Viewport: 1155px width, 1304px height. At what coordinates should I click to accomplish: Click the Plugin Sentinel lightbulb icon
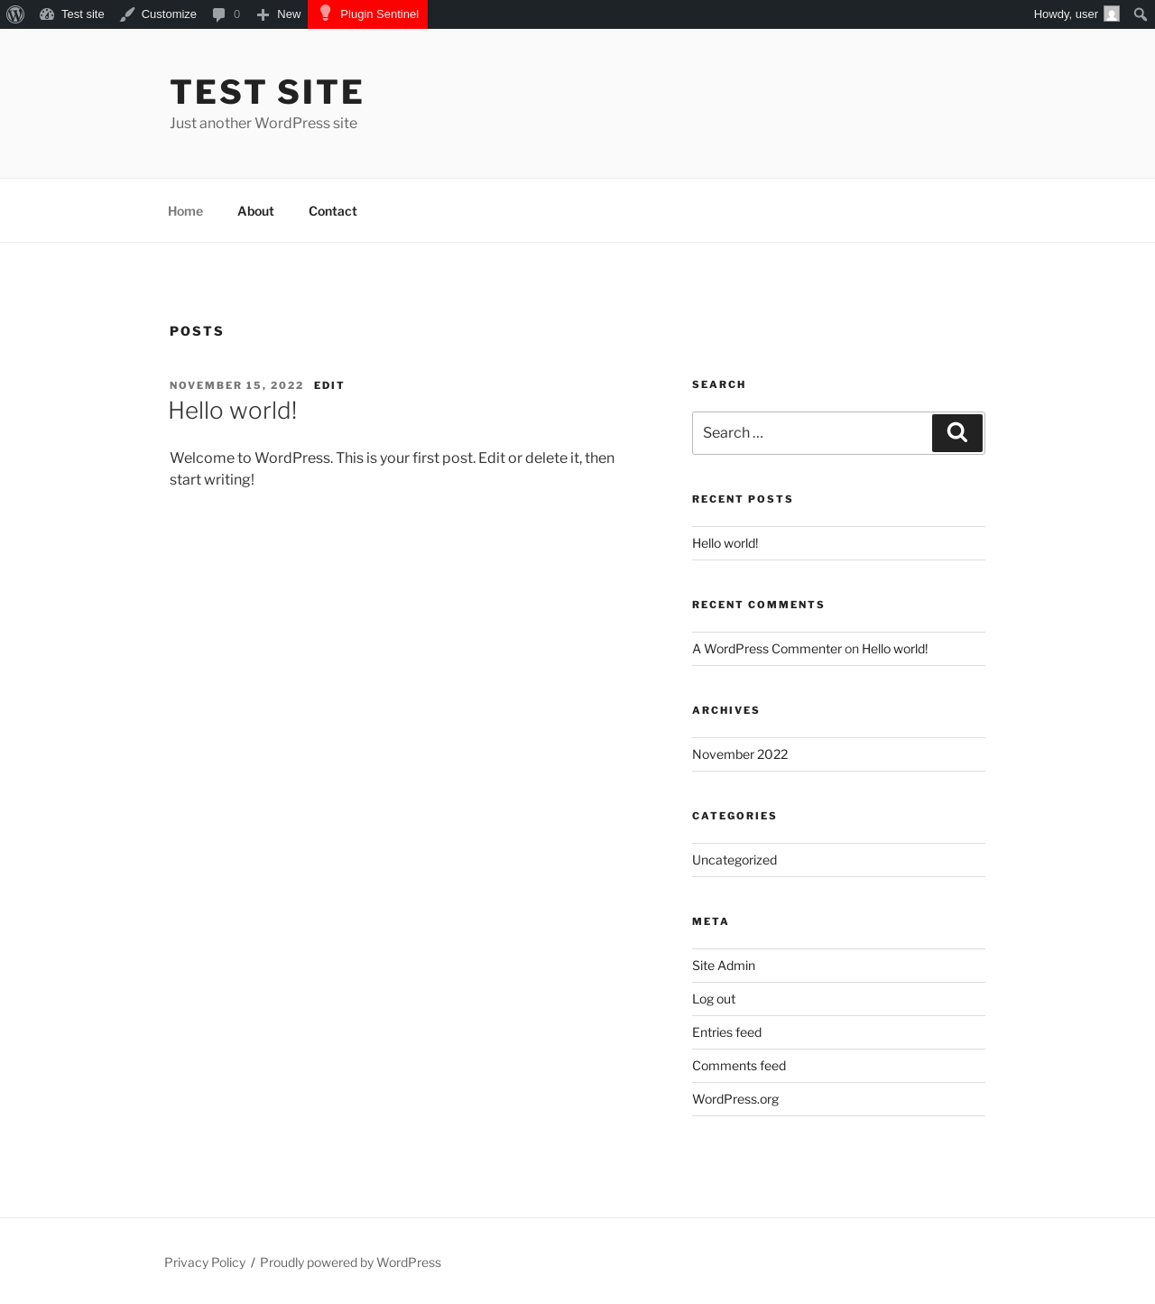point(326,14)
